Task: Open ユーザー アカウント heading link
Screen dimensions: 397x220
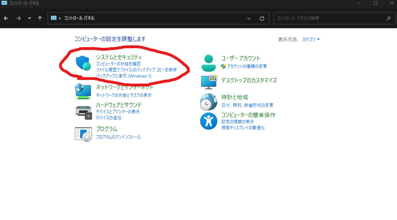Action: [240, 58]
